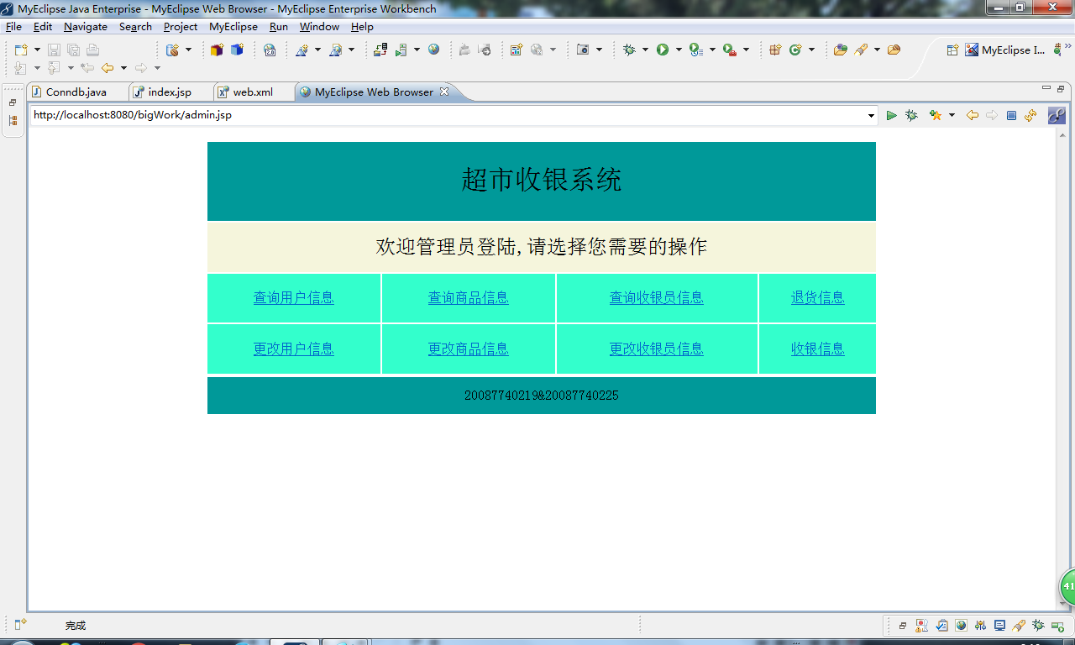This screenshot has width=1075, height=645.
Task: Open the Navigate menu
Action: pos(86,27)
